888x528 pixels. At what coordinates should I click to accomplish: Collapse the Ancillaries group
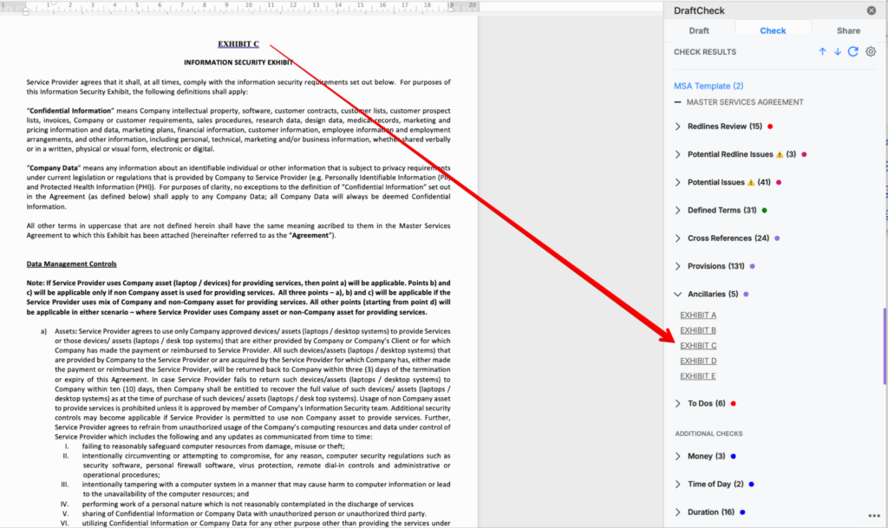[x=678, y=294]
